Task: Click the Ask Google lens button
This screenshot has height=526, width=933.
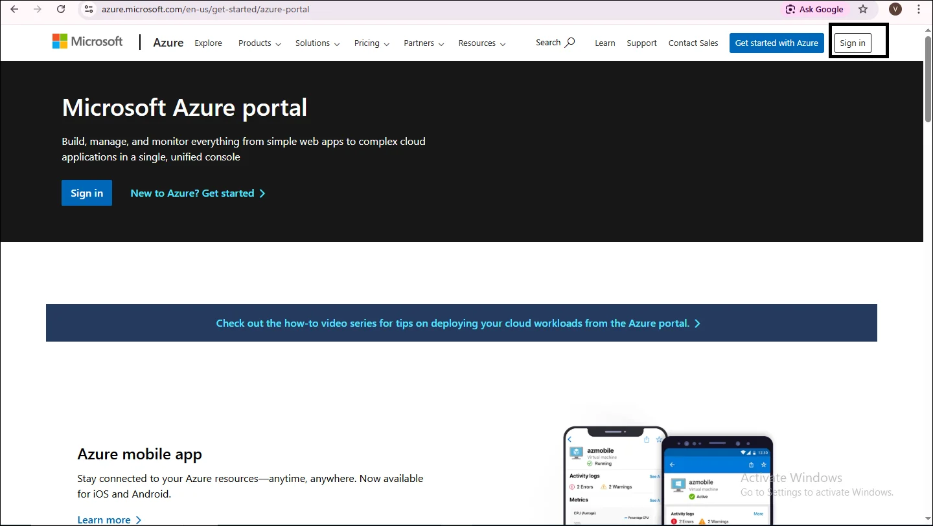Action: tap(814, 10)
